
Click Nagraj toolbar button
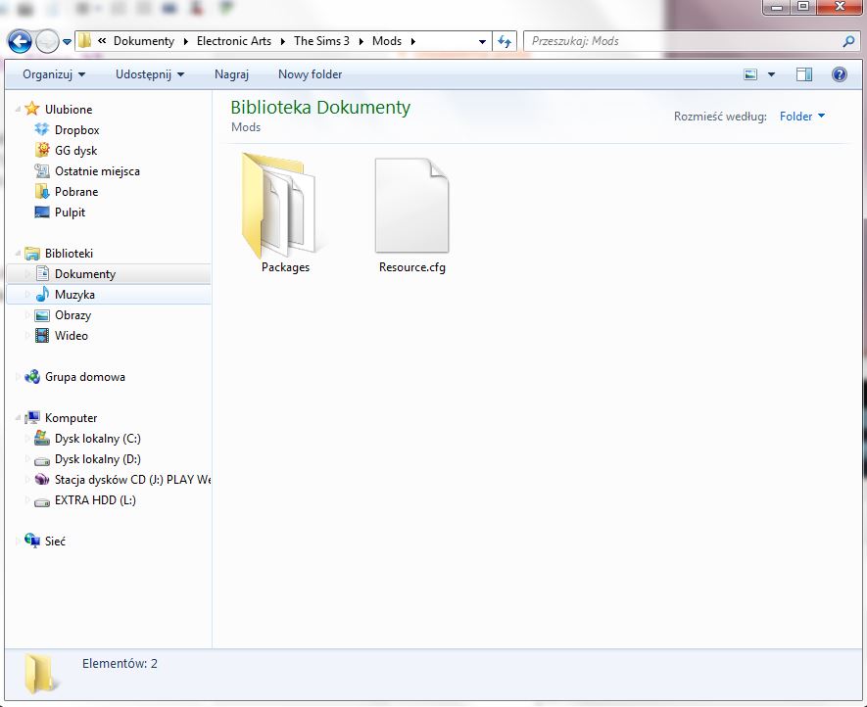[231, 74]
